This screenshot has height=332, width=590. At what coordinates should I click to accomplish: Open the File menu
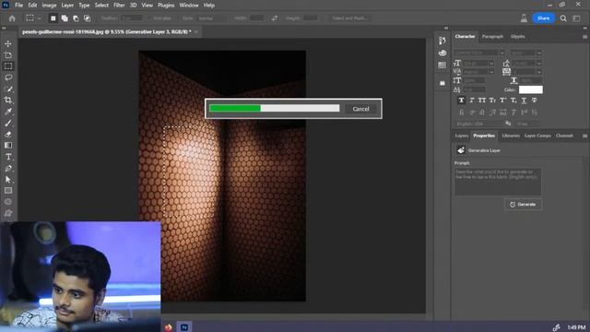(x=18, y=6)
